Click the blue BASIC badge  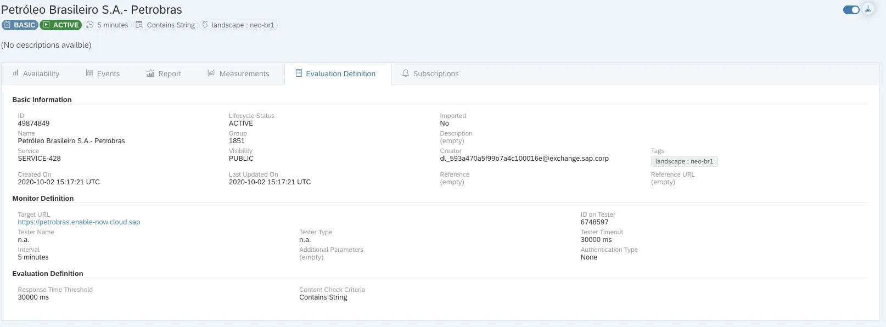pyautogui.click(x=20, y=25)
